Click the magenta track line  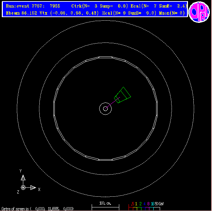click(112, 103)
